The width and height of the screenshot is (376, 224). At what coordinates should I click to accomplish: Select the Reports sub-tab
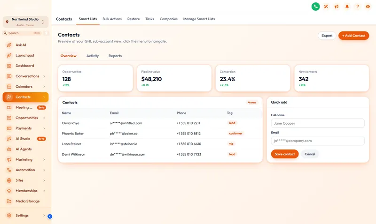pos(115,56)
